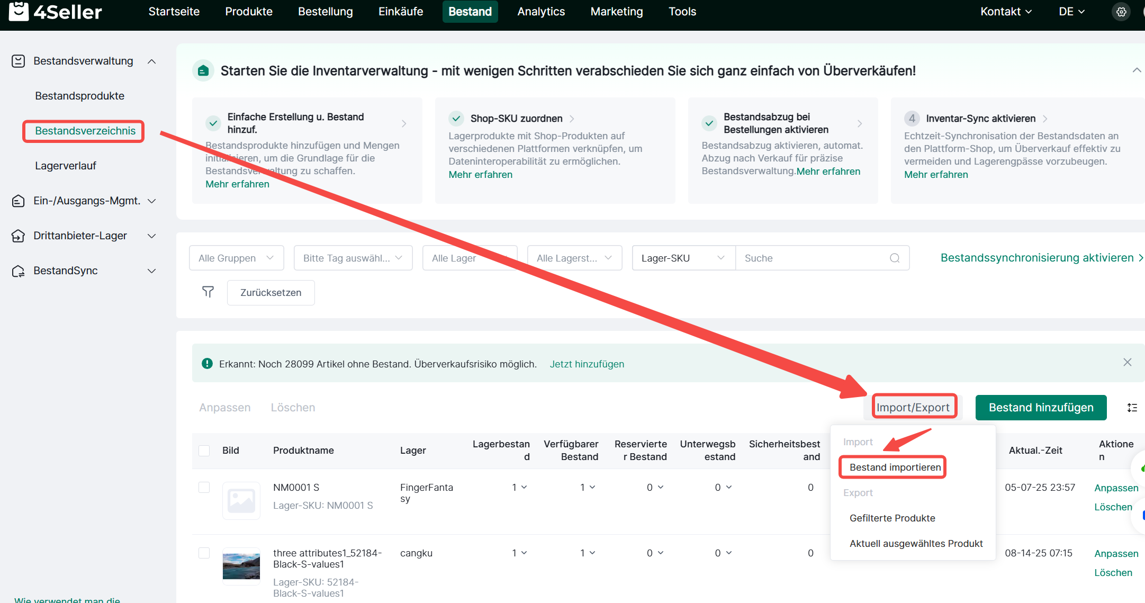This screenshot has height=603, width=1145.
Task: Click the BestandSync sidebar icon
Action: click(19, 271)
